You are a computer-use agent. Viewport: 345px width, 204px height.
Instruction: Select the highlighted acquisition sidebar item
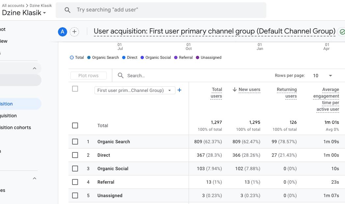(x=10, y=104)
